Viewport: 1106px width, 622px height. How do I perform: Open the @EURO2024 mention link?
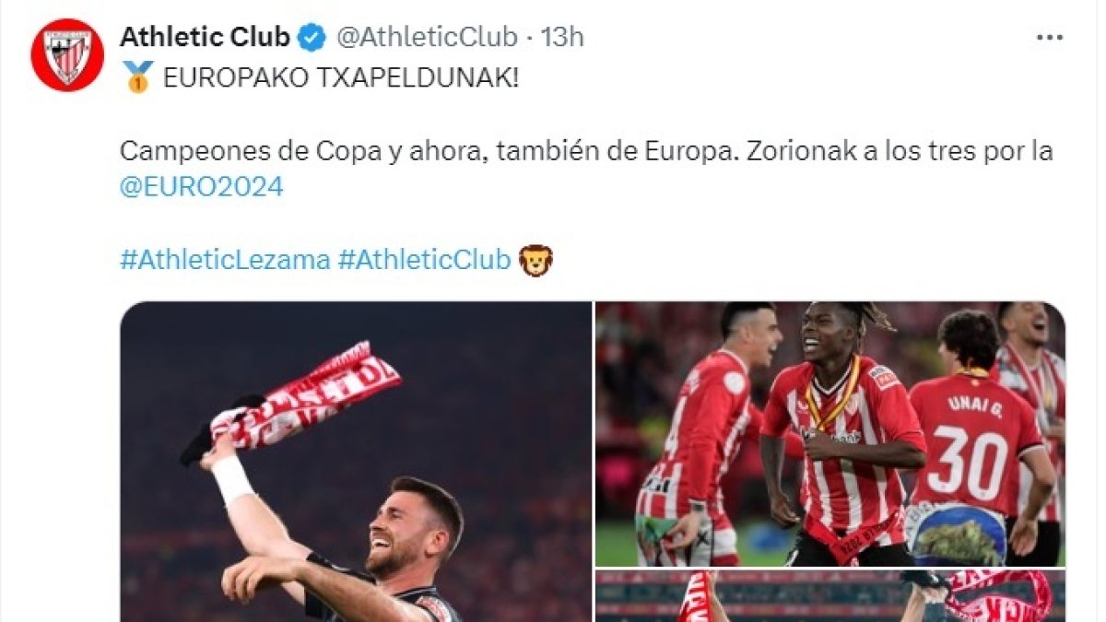click(201, 187)
